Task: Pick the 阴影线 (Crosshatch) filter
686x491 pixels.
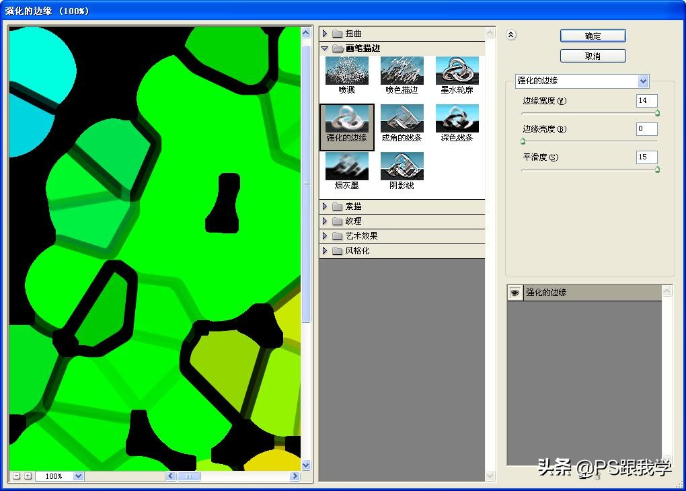Action: click(x=402, y=167)
